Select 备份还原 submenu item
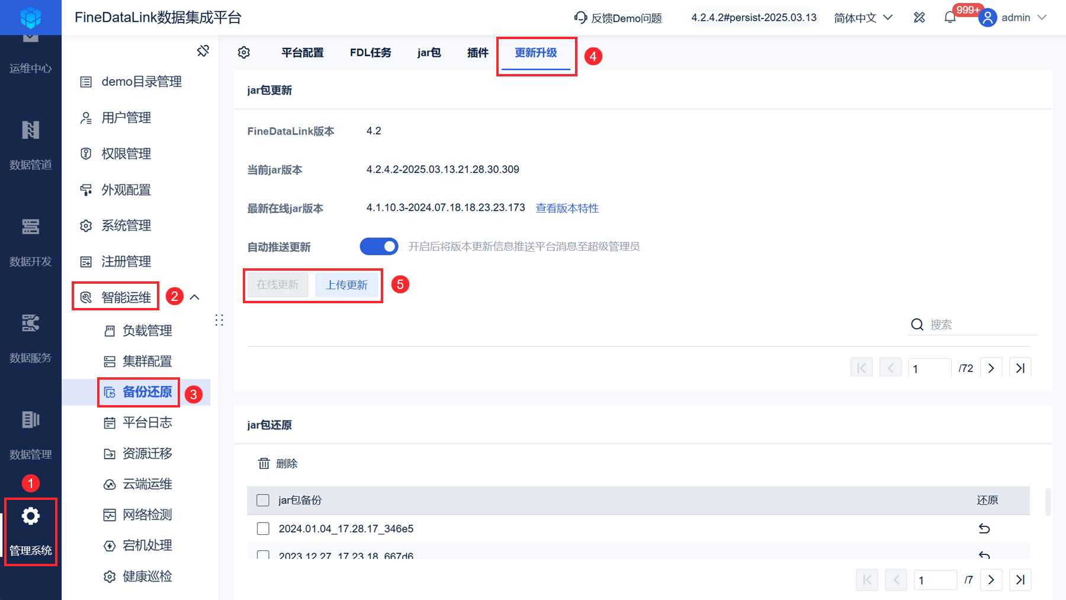The width and height of the screenshot is (1066, 600). 147,392
